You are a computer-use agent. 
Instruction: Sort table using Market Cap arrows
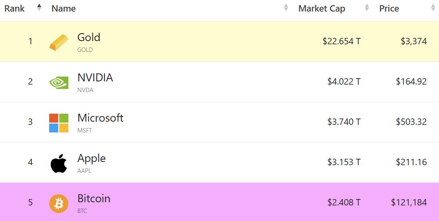tap(367, 8)
